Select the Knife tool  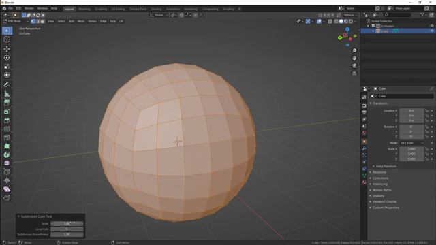(x=7, y=137)
